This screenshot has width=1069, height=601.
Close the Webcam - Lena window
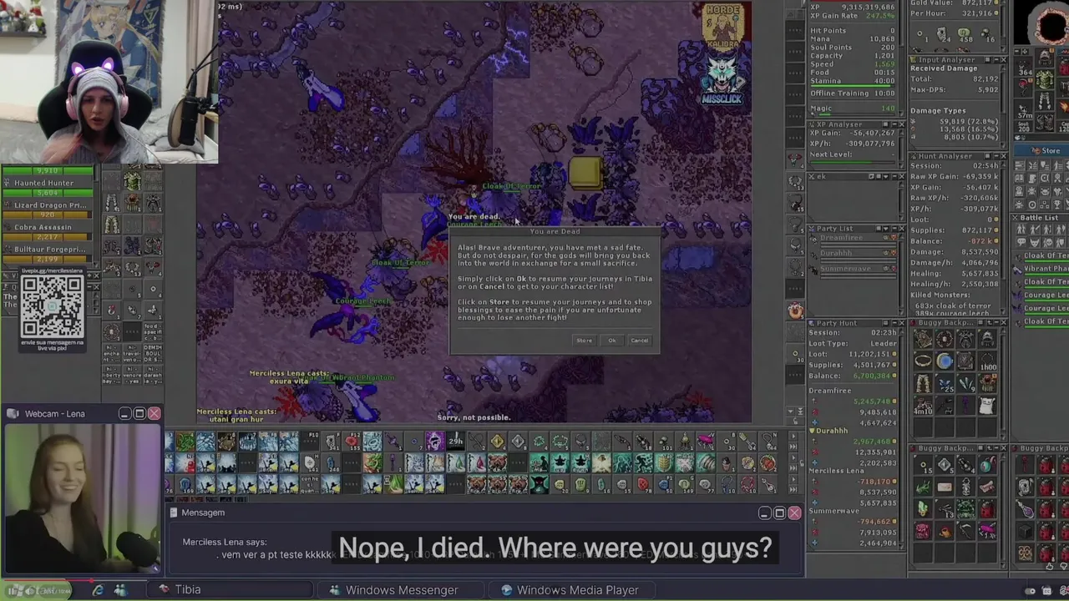[x=154, y=413]
